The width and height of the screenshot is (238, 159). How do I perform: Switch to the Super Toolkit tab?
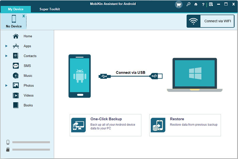click(x=50, y=9)
